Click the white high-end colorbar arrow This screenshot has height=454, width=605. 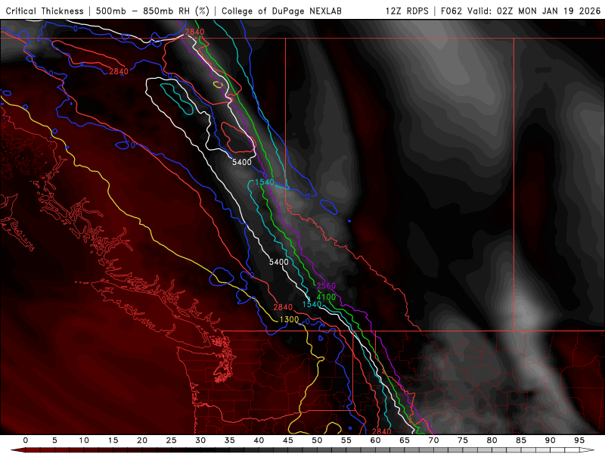click(x=587, y=450)
